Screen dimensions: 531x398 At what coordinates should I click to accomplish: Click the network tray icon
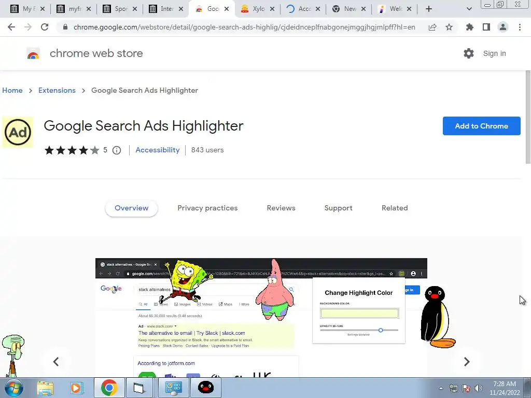coord(453,388)
